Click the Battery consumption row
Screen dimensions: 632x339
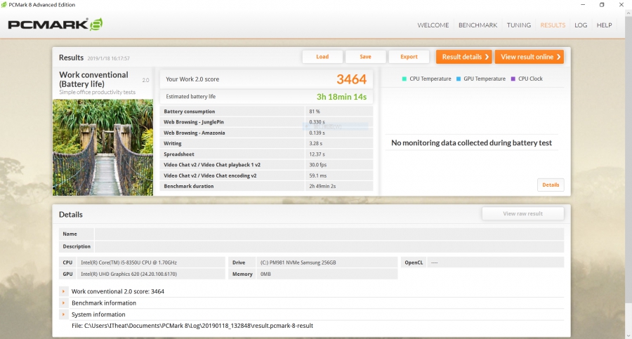266,112
